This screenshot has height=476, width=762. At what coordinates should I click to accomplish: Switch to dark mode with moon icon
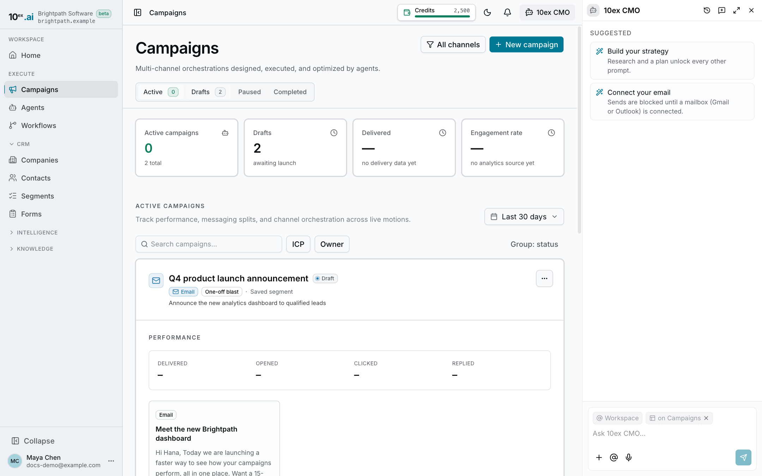[487, 12]
